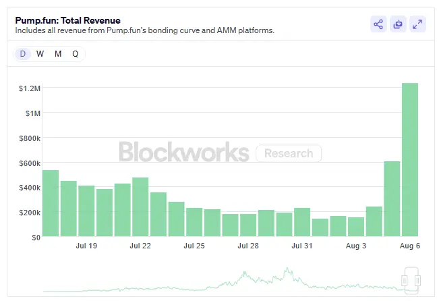The height and width of the screenshot is (301, 439).
Task: Click the first bar on the left
Action: [51, 203]
